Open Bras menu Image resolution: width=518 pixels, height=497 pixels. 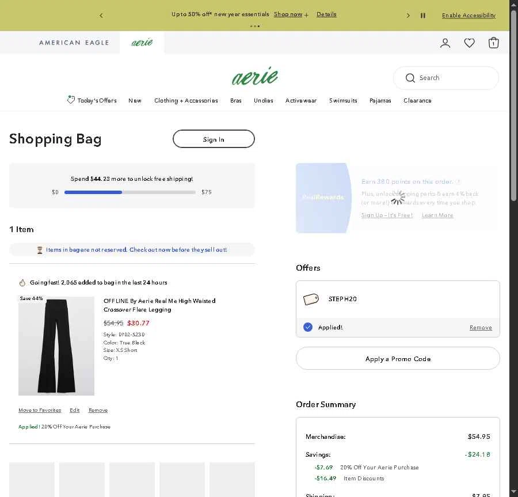[236, 100]
